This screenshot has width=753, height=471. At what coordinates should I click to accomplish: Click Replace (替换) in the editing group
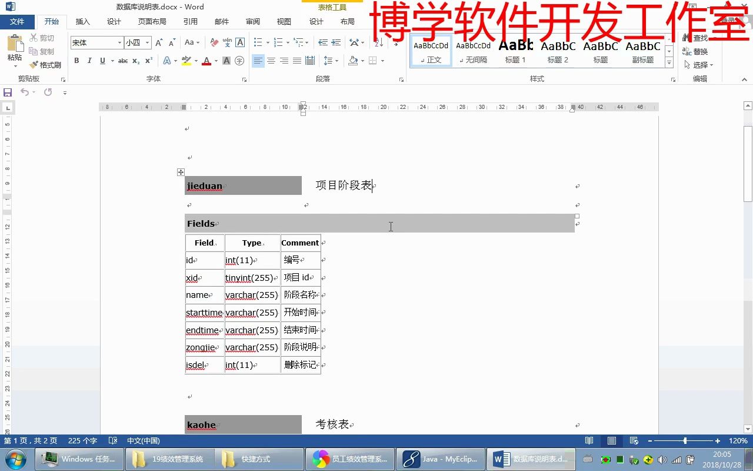pos(695,52)
